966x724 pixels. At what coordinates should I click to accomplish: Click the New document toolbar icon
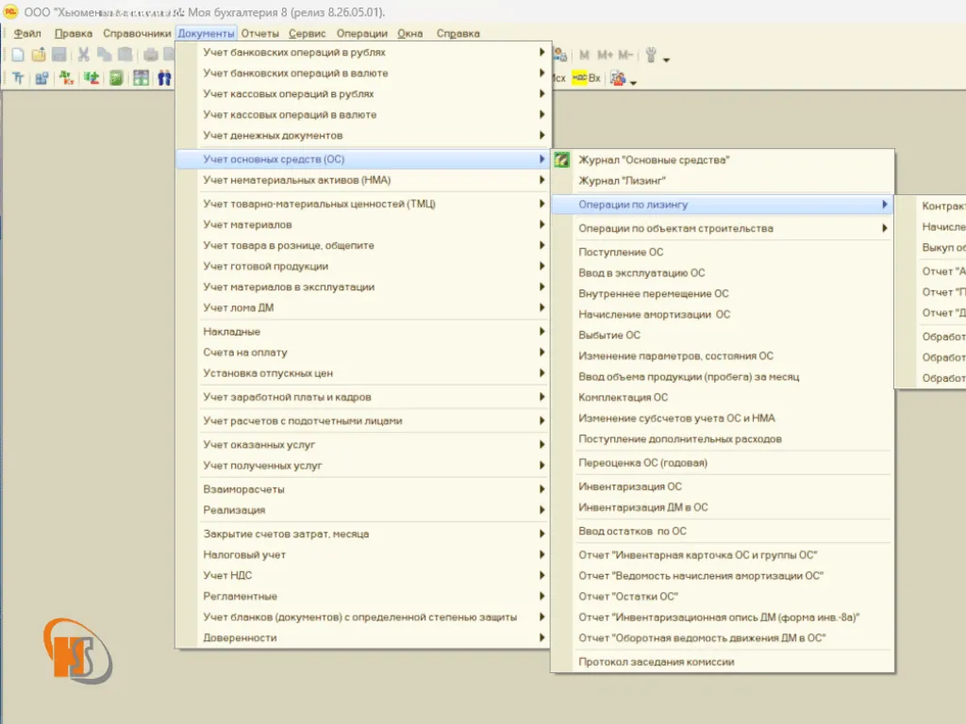(x=18, y=55)
